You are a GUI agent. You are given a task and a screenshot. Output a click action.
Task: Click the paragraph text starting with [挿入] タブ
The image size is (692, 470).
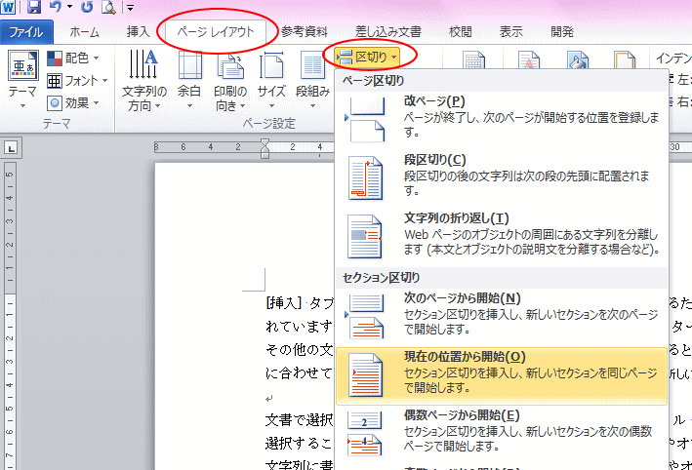pos(300,303)
